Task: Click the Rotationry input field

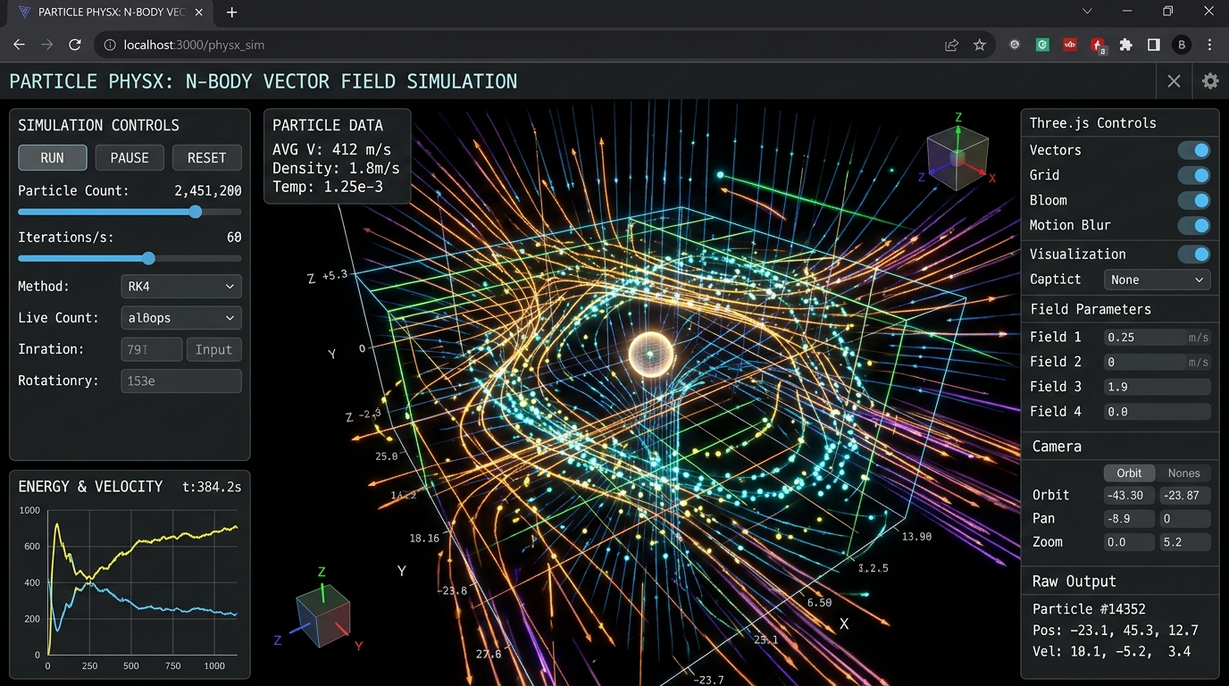Action: point(180,381)
